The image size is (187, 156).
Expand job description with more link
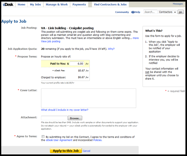[x=136, y=38]
